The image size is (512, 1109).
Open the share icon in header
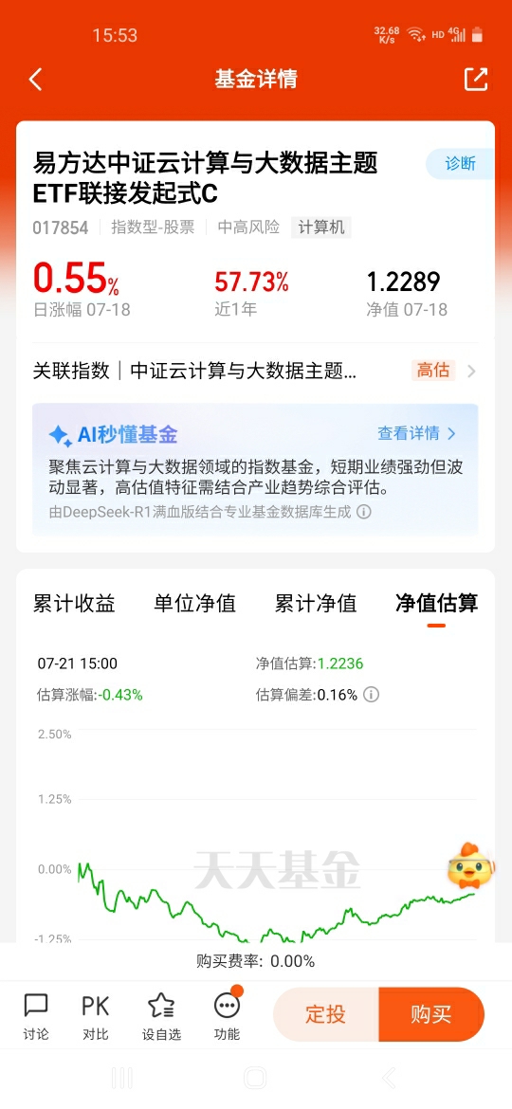point(476,80)
